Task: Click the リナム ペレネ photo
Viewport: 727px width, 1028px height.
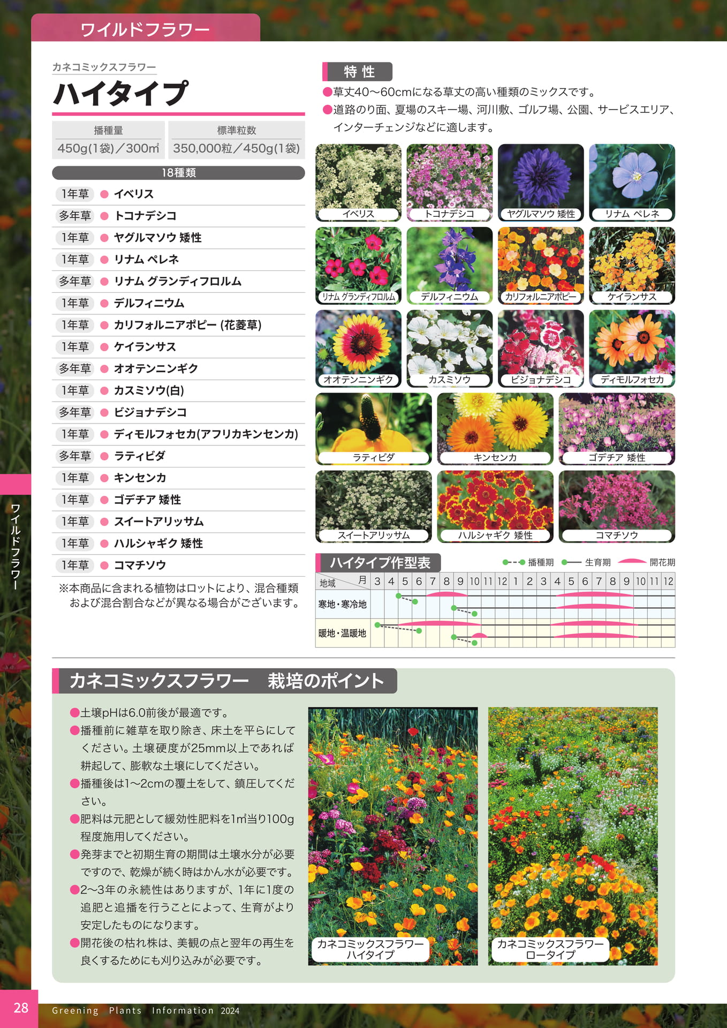Action: 632,183
